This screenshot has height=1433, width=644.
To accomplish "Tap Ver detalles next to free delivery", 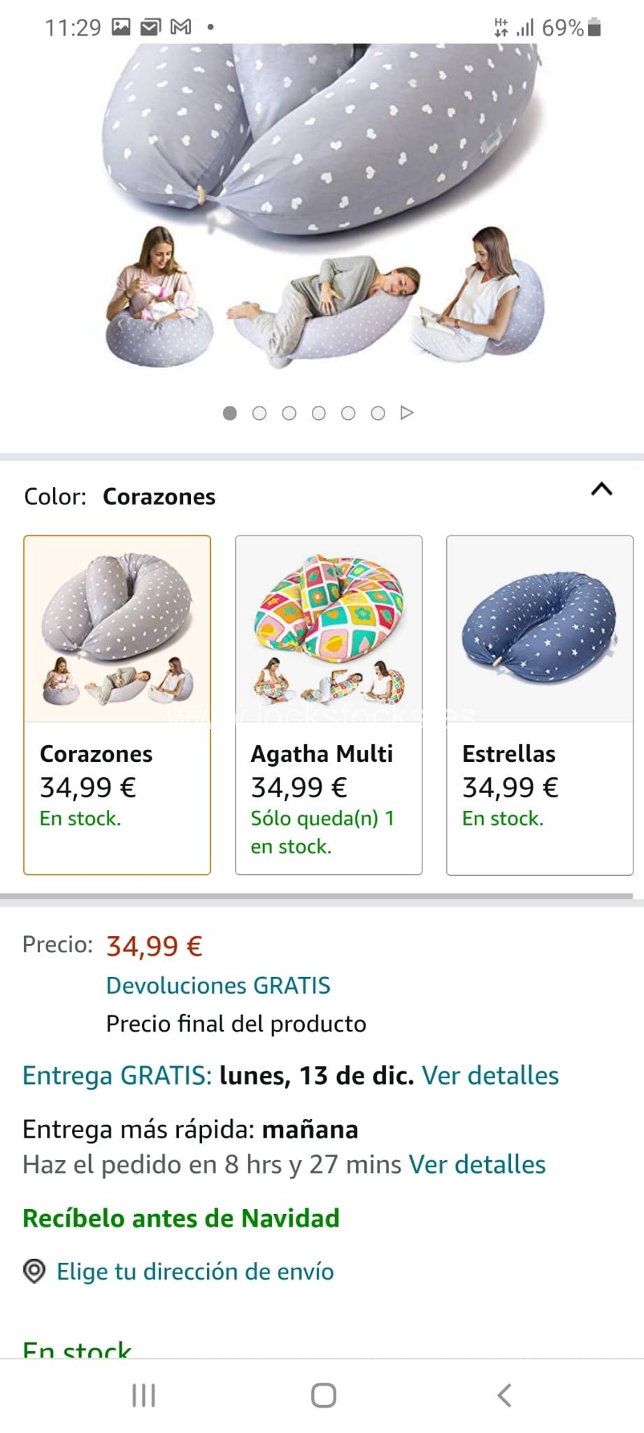I will point(490,1075).
